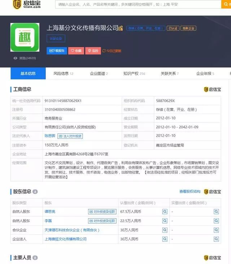Click the Qixin.com logo
This screenshot has width=231, height=264.
(x=27, y=5)
